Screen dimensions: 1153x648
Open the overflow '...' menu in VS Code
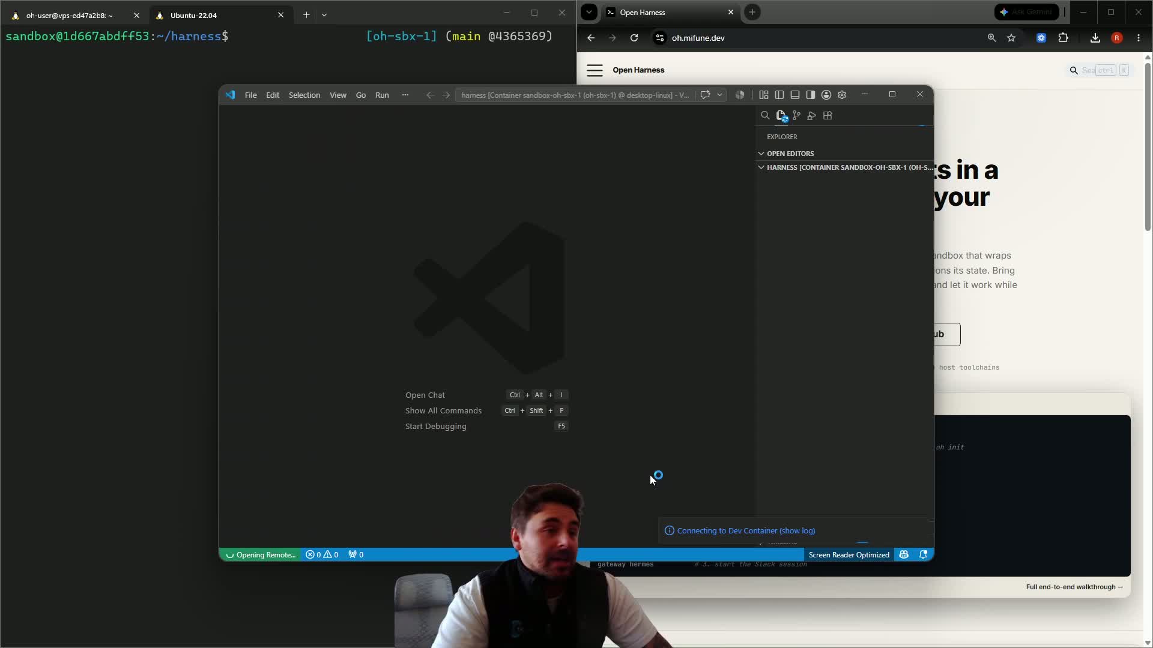pos(405,95)
